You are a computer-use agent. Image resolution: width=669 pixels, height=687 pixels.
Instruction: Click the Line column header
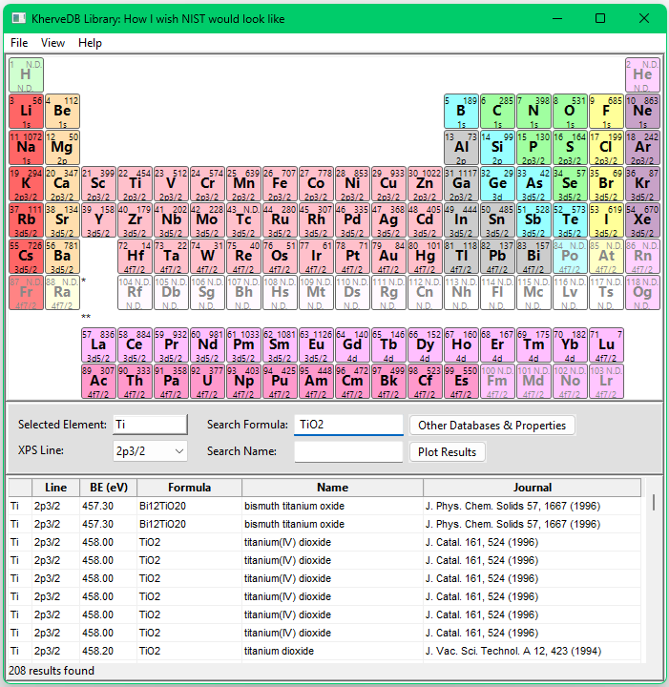tap(55, 488)
